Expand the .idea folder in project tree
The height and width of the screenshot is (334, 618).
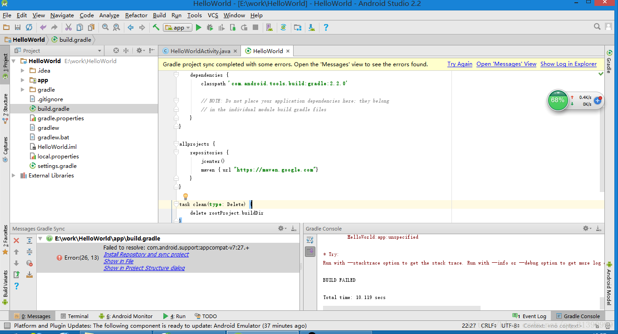(23, 70)
